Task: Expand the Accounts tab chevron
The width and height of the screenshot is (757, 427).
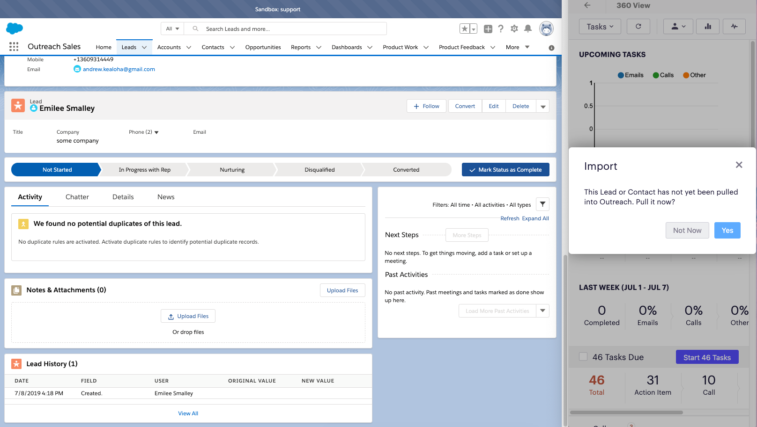Action: click(189, 47)
